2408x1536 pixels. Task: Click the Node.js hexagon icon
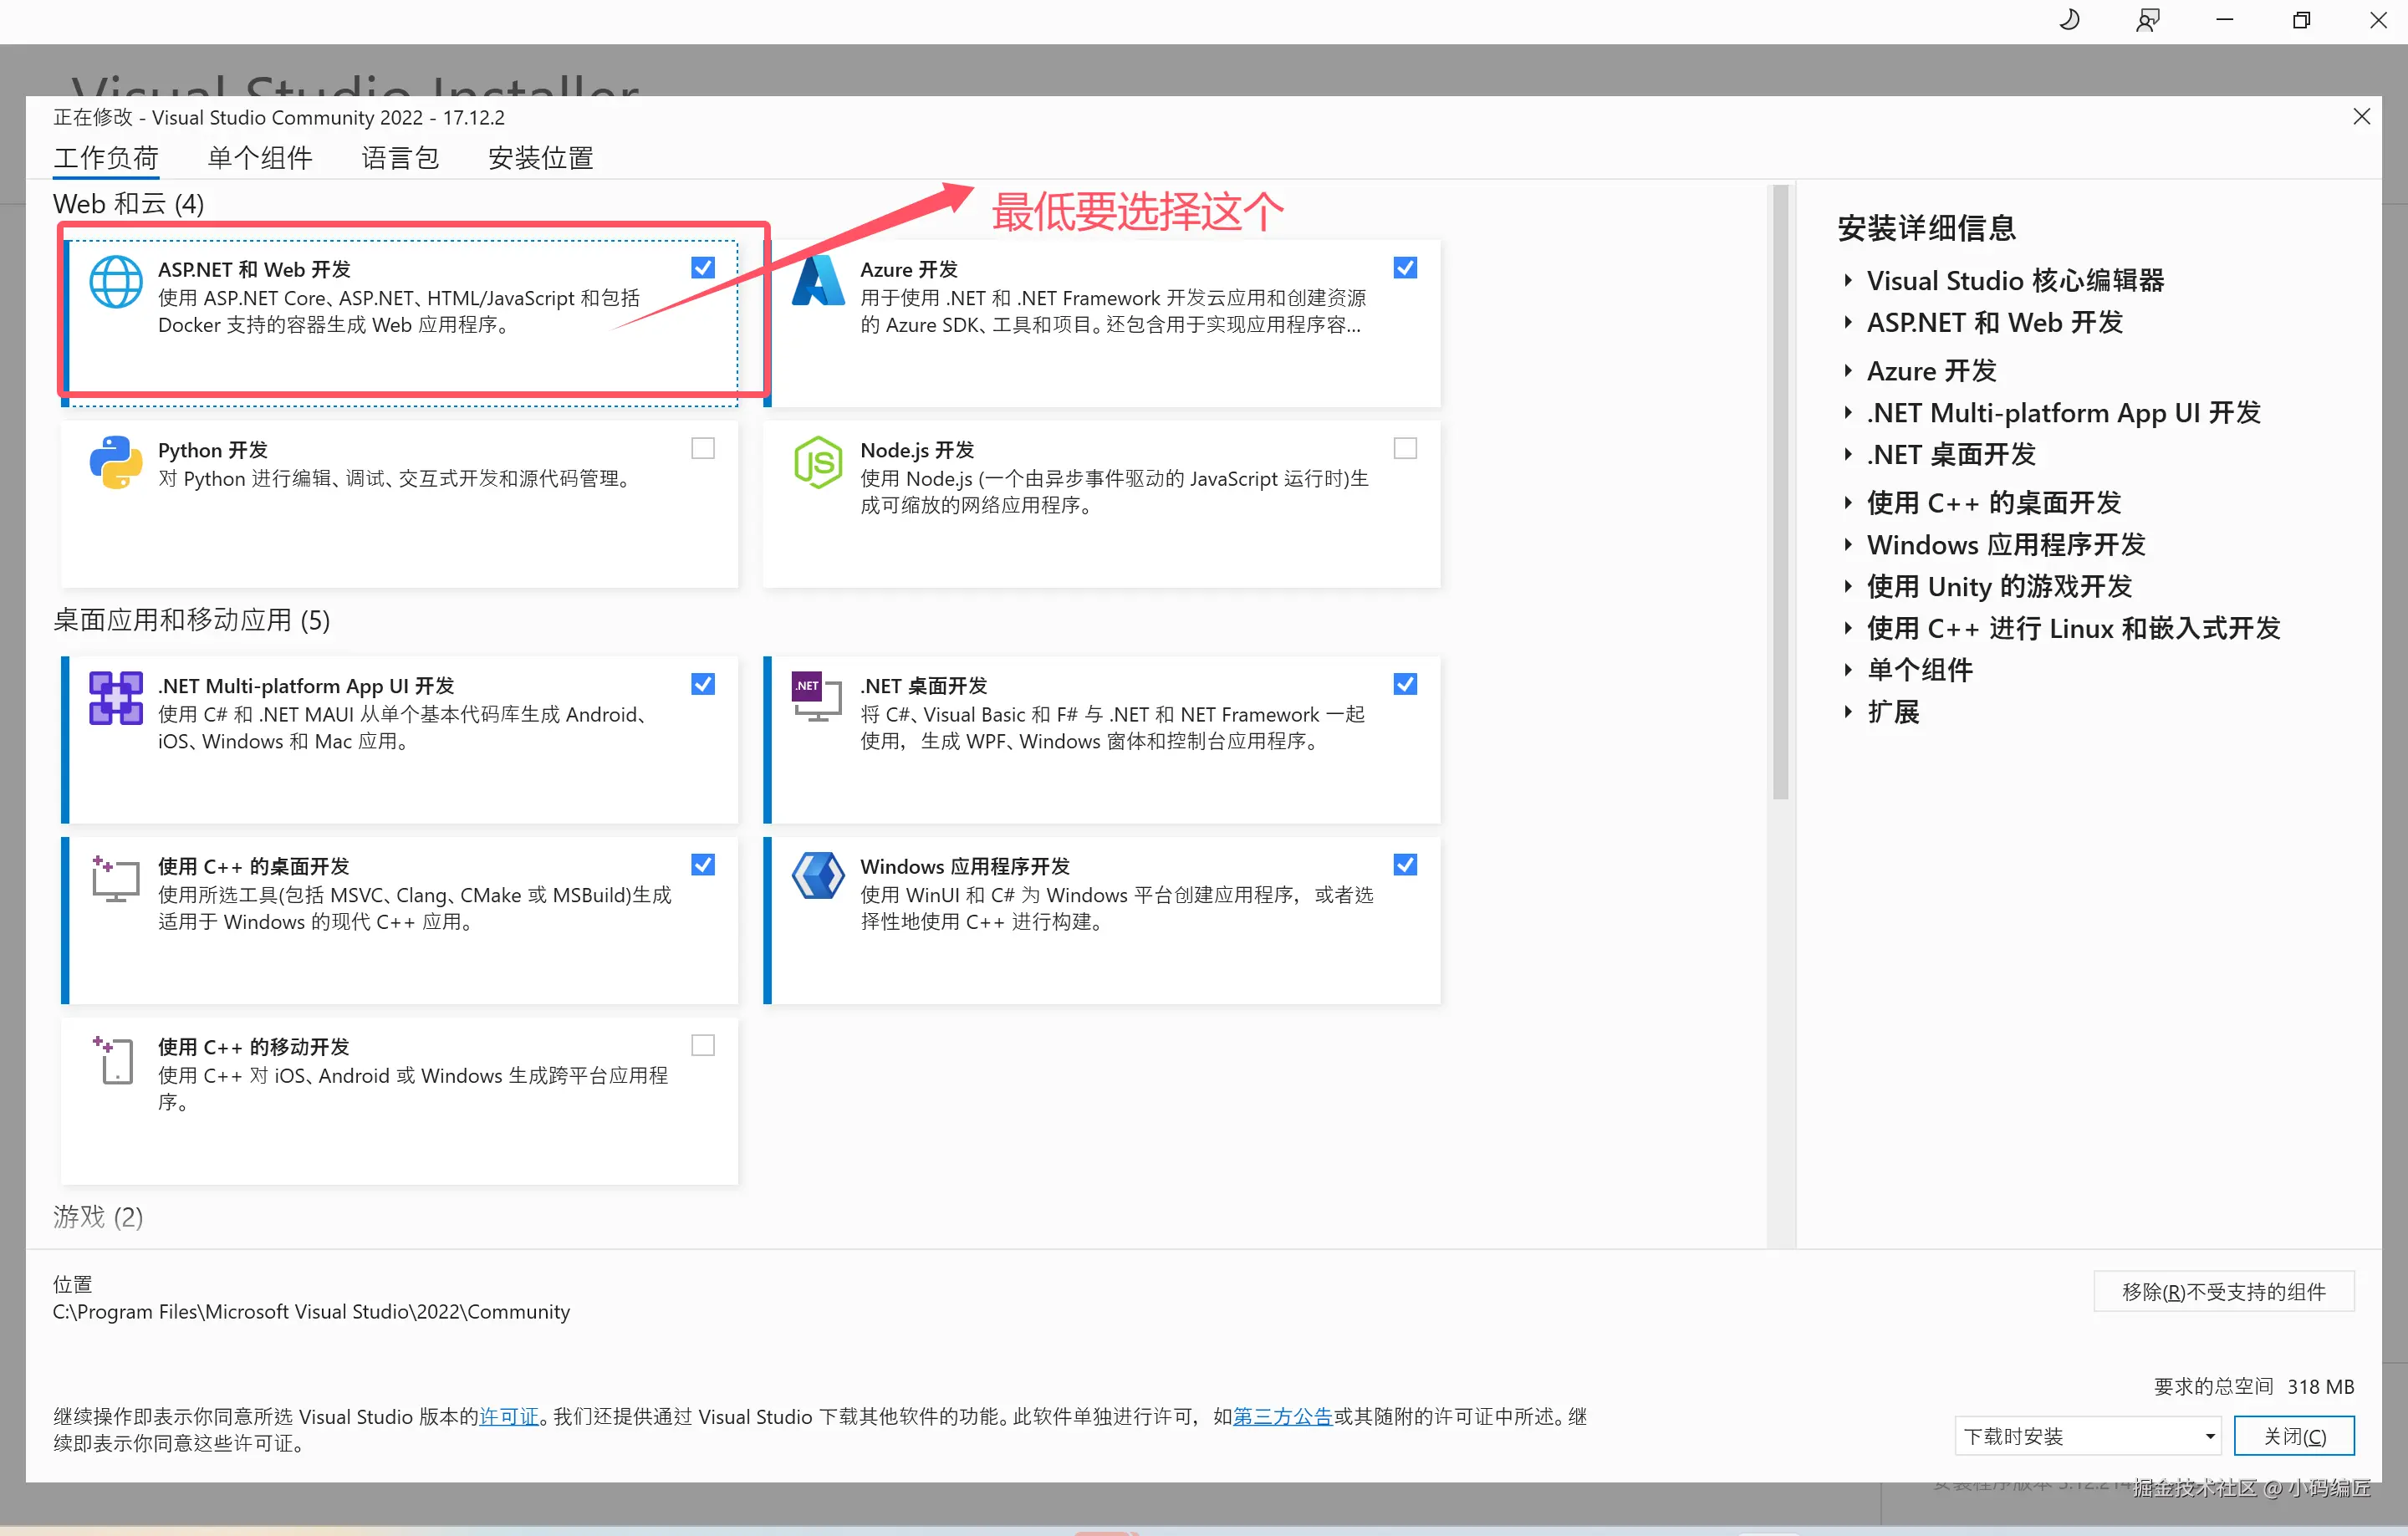point(818,462)
